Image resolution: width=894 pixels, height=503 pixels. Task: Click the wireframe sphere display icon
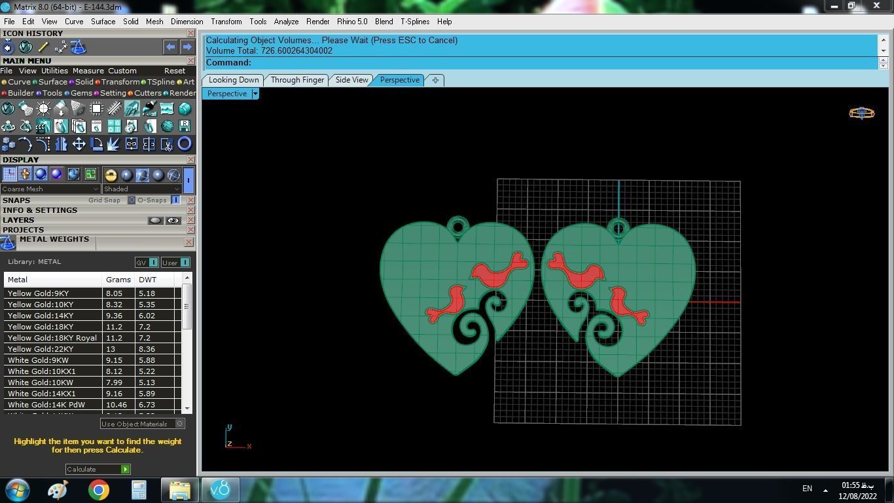tap(173, 175)
